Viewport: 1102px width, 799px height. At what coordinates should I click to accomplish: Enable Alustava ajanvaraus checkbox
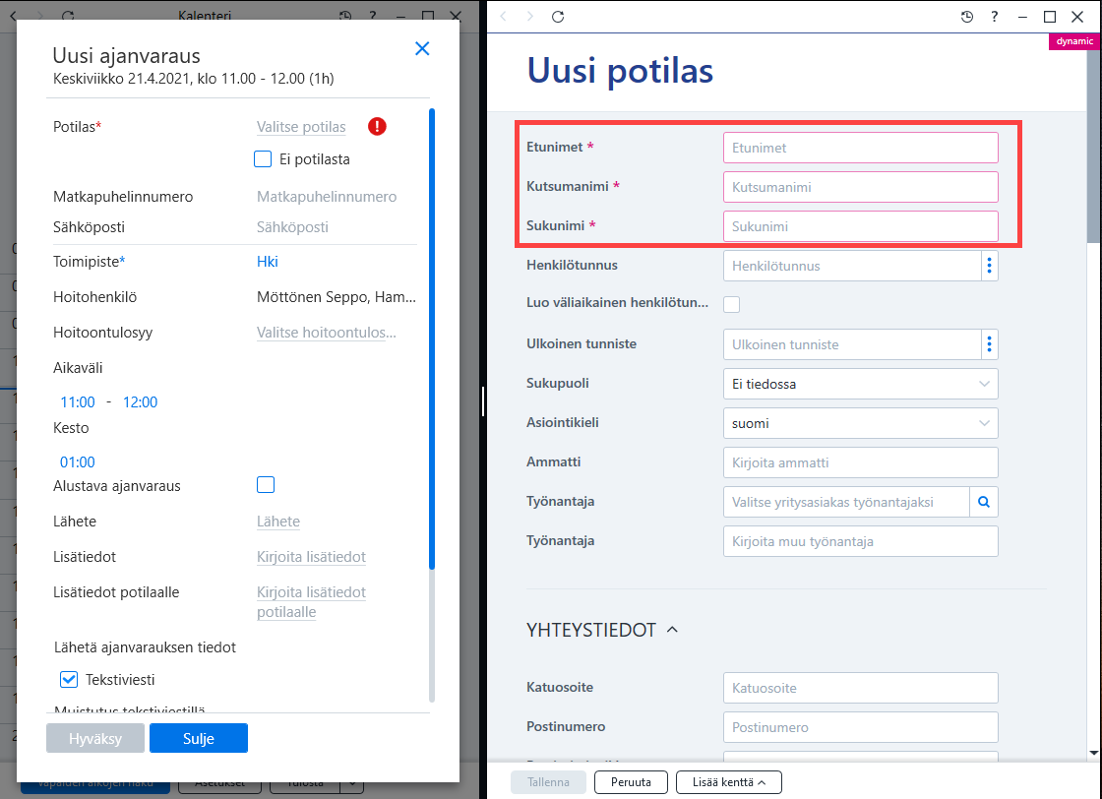[x=266, y=485]
